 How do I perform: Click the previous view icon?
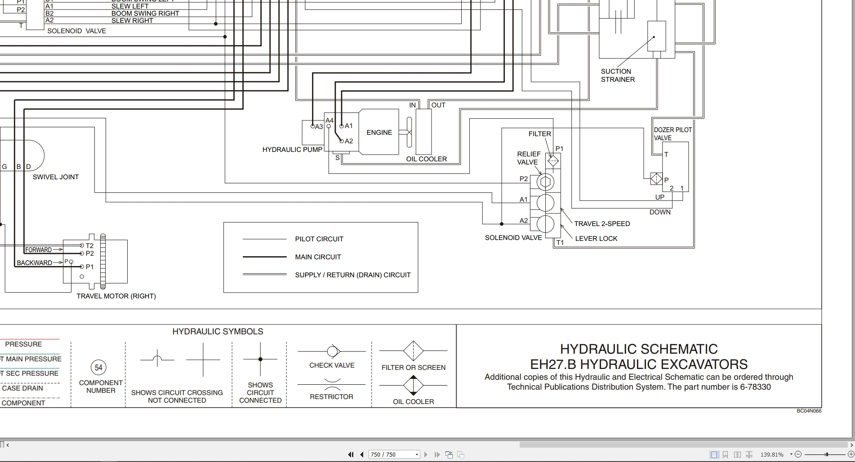tap(449, 454)
